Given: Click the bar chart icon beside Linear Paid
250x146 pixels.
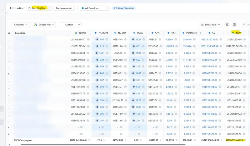Looking at the screenshot, I should click(x=202, y=25).
